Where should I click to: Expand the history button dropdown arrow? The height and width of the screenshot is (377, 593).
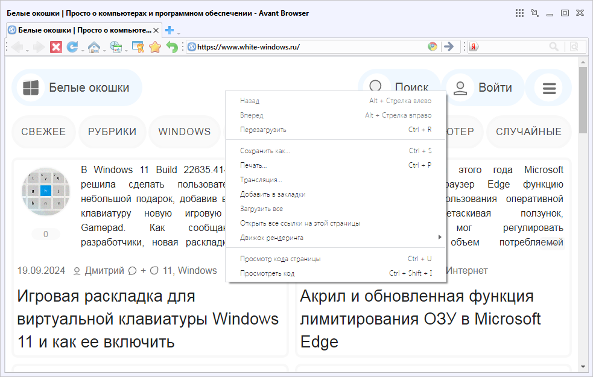[126, 50]
